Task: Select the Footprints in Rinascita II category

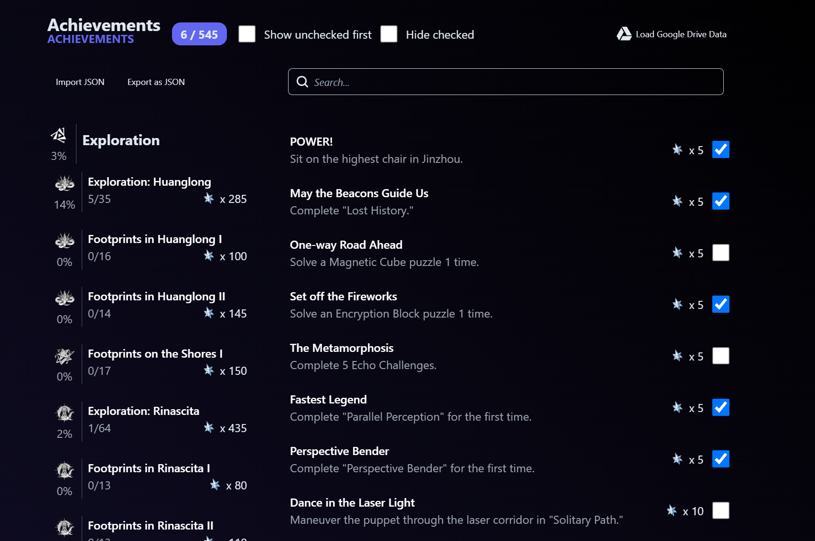Action: [150, 526]
